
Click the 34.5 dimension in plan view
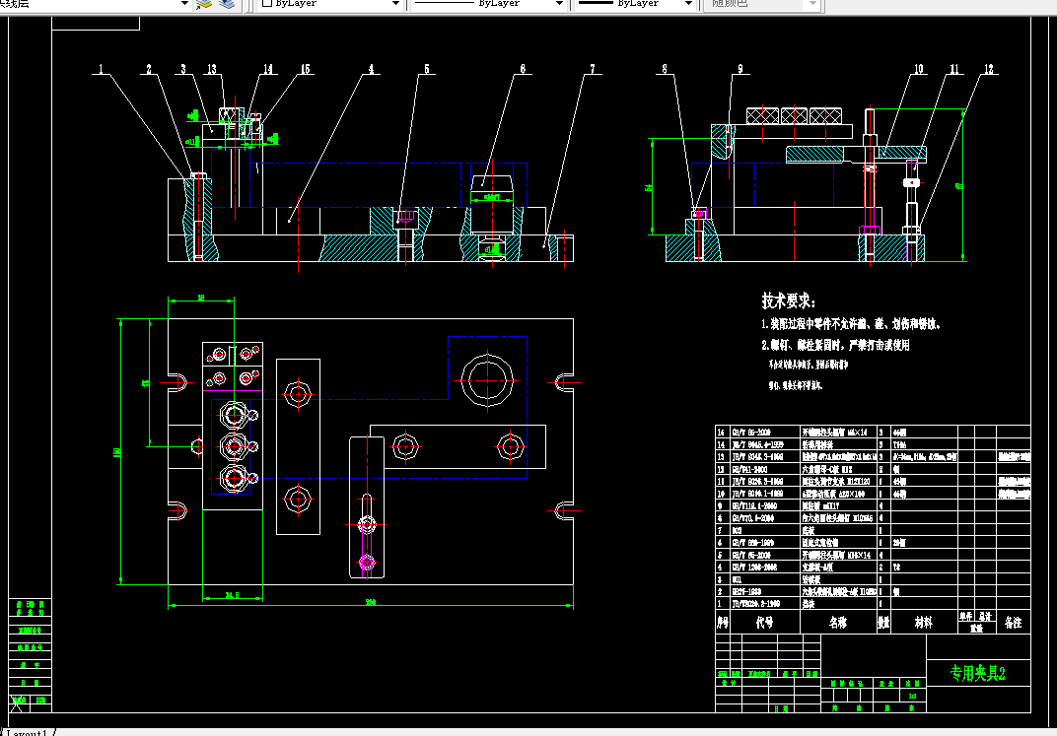[232, 595]
